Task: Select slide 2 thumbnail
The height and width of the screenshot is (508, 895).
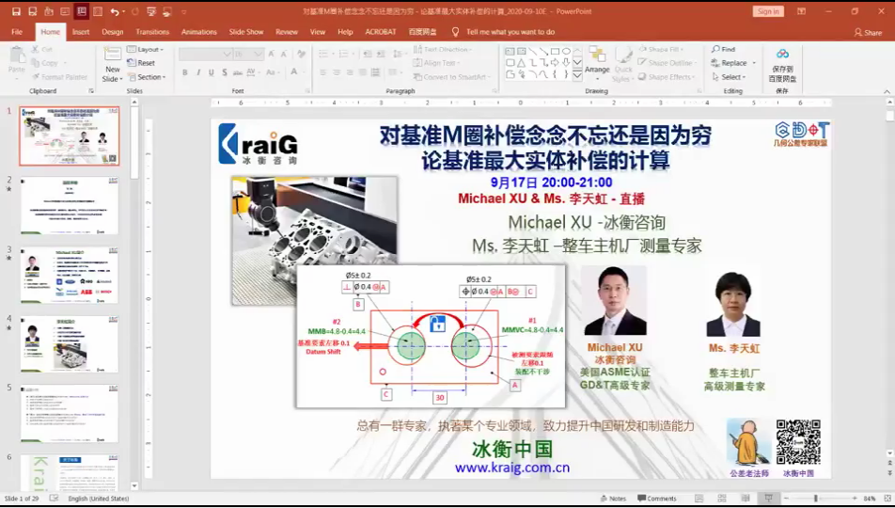Action: 70,206
